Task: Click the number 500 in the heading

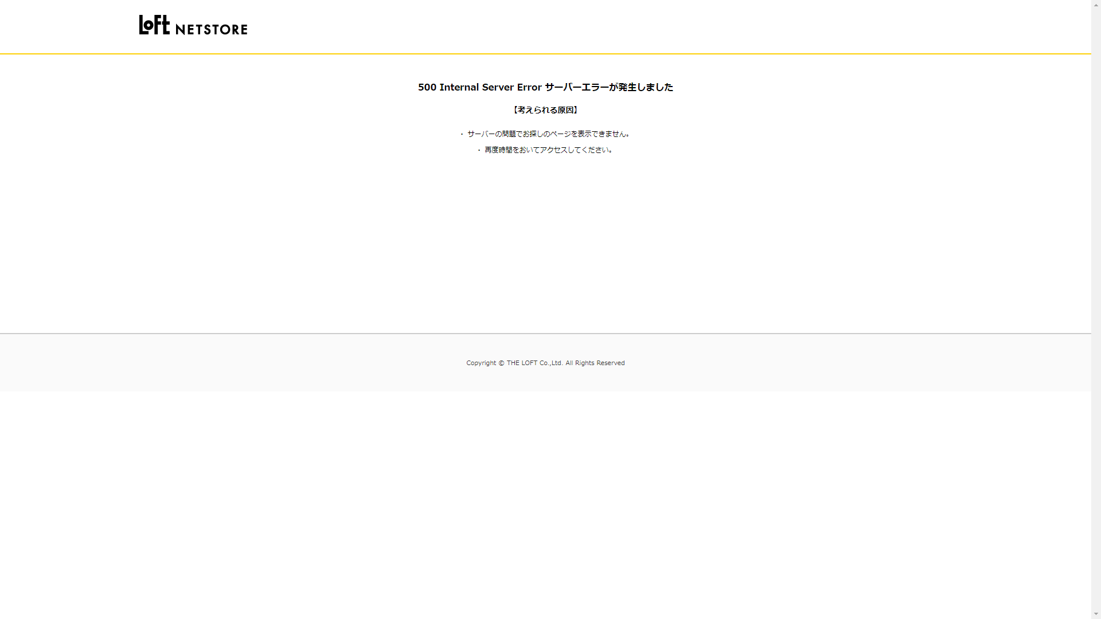Action: tap(427, 87)
